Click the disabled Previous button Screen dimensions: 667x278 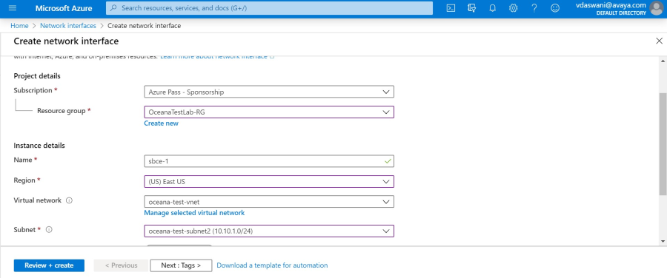122,265
